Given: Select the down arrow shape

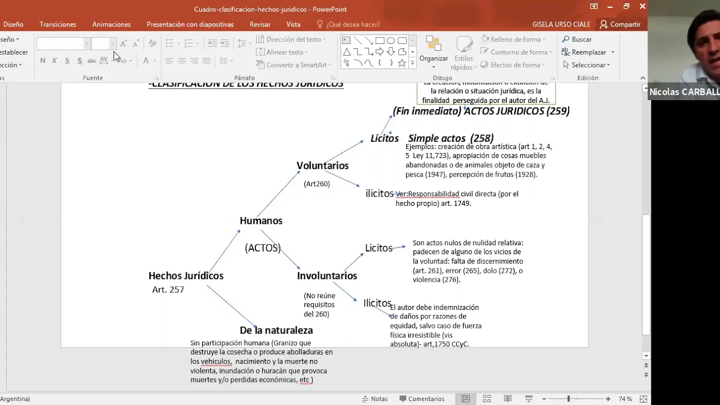Looking at the screenshot, I should (x=391, y=52).
